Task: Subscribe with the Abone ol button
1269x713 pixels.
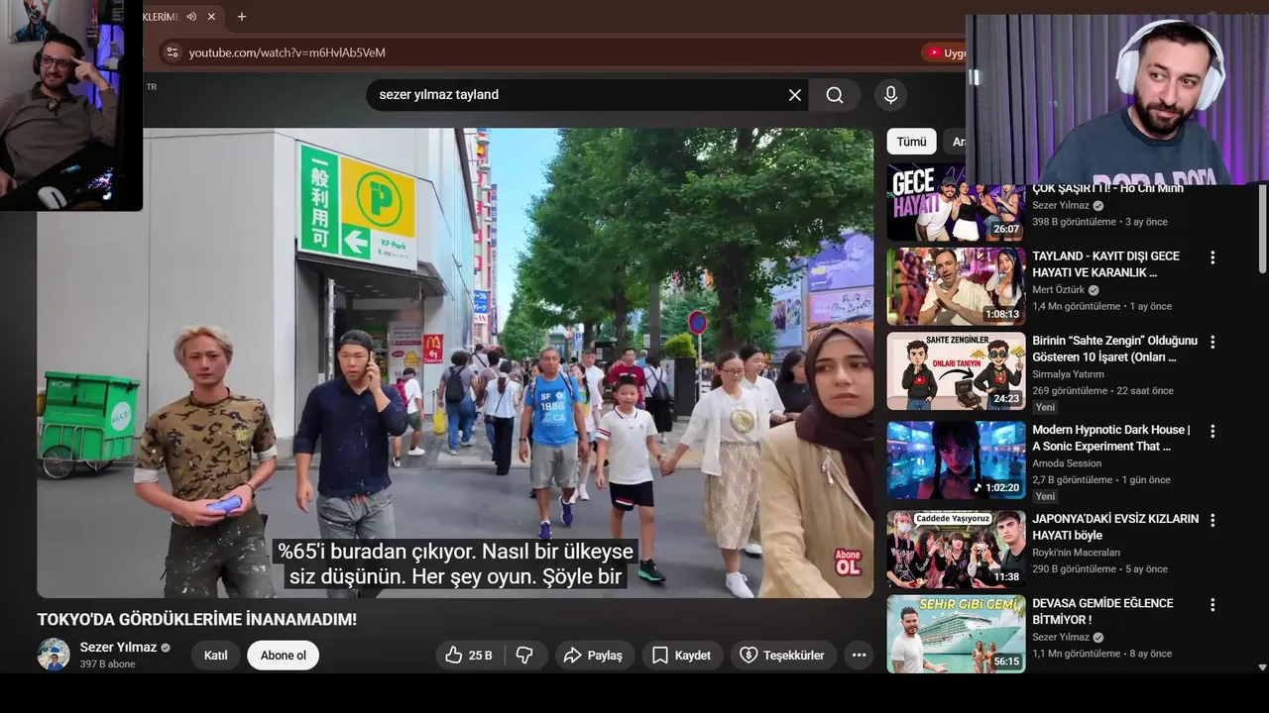Action: pos(283,656)
